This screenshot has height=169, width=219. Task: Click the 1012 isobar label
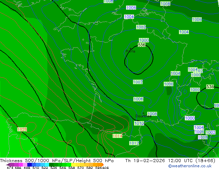tap(134, 143)
